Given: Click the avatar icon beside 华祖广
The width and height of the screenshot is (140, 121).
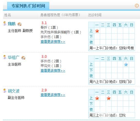Looking at the screenshot, I should pyautogui.click(x=5, y=57).
